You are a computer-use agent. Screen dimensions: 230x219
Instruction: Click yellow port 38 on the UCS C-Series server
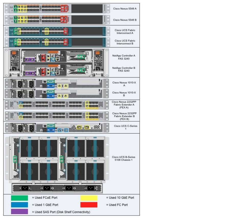pos(79,127)
